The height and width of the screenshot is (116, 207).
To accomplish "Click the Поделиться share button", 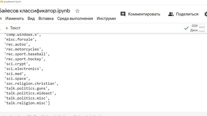I will pos(183,14).
